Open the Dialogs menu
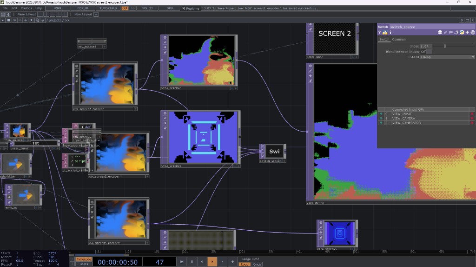Image resolution: width=476 pixels, height=267 pixels. tap(26, 8)
